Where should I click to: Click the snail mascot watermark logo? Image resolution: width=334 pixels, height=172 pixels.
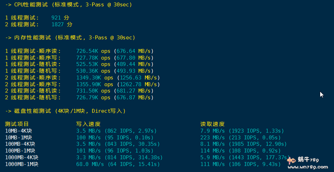click(292, 161)
